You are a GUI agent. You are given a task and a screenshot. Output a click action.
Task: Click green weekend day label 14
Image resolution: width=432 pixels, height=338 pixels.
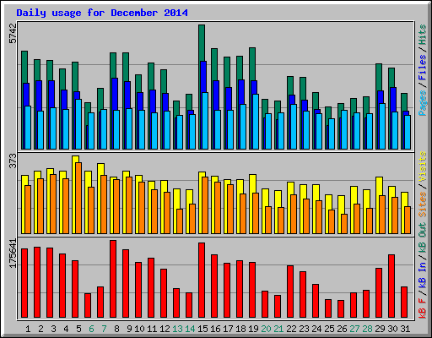[x=190, y=329]
